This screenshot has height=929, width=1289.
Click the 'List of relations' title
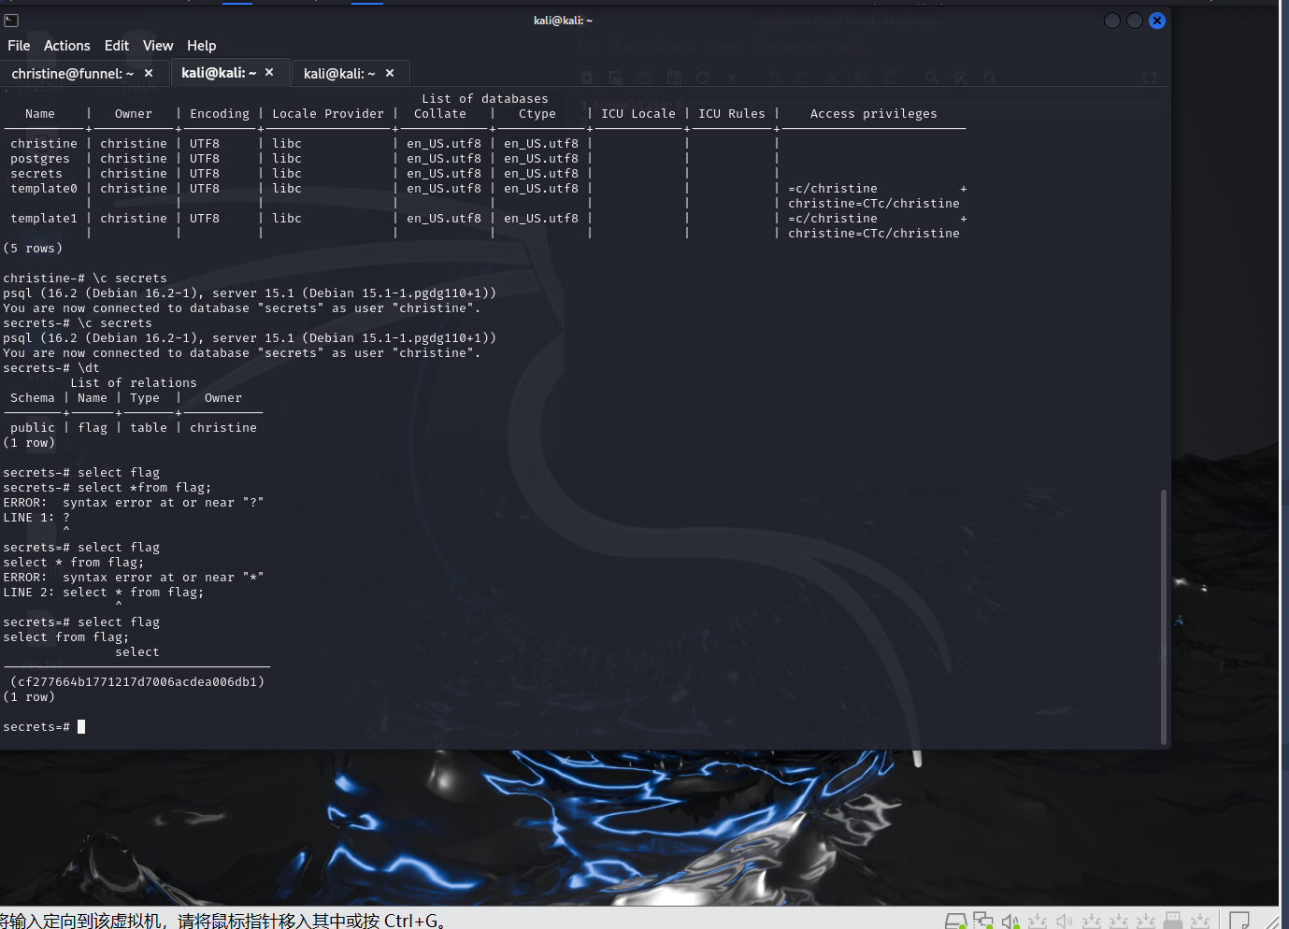tap(134, 383)
